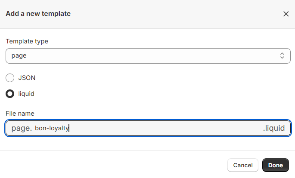The height and width of the screenshot is (178, 295).
Task: Click the 'JSON' option label text
Action: point(27,78)
